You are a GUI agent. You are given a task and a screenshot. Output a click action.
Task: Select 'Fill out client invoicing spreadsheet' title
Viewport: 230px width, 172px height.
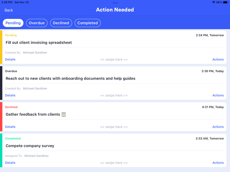coord(39,43)
